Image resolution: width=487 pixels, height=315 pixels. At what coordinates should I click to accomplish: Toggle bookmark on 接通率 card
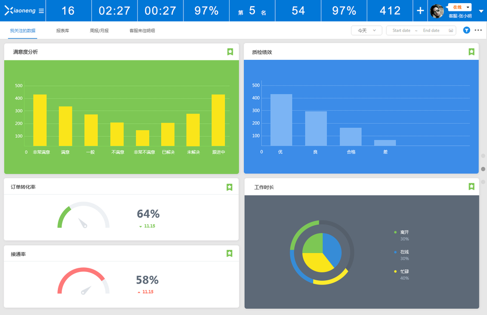pyautogui.click(x=230, y=254)
